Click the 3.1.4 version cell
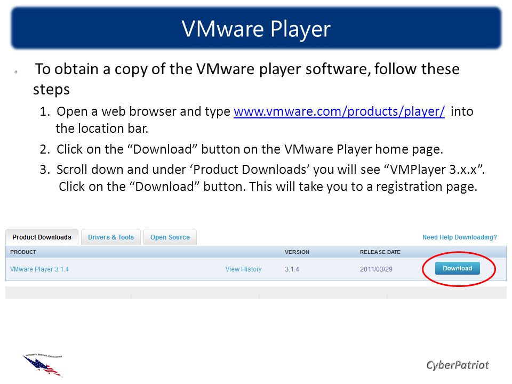512x384 pixels. (x=292, y=269)
